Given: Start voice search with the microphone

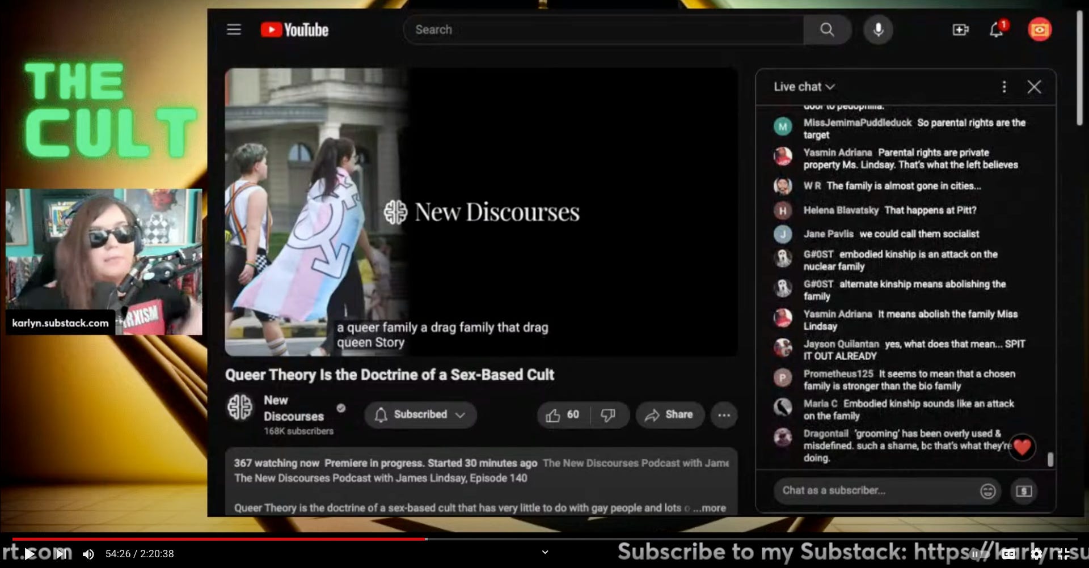Looking at the screenshot, I should click(x=878, y=29).
